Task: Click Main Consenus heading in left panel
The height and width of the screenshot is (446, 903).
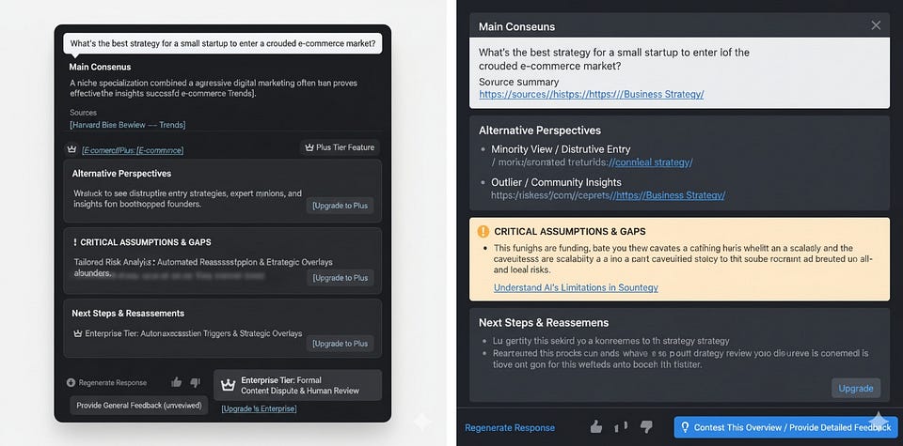Action: [101, 67]
